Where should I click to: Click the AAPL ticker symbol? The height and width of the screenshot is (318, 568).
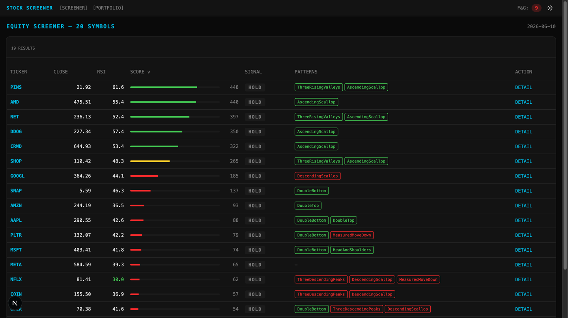pyautogui.click(x=16, y=221)
